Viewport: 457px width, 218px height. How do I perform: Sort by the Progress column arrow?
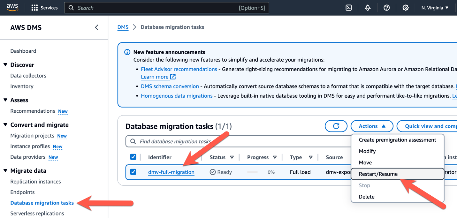[x=275, y=157]
